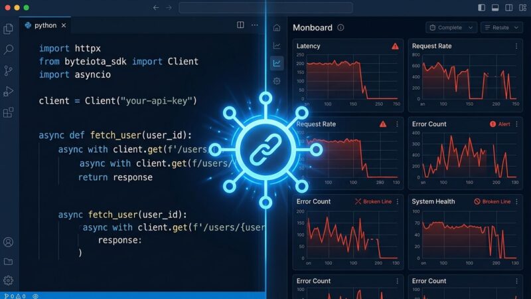Open Run and Debug icon
Viewport: 531px width, 299px height.
[x=8, y=92]
